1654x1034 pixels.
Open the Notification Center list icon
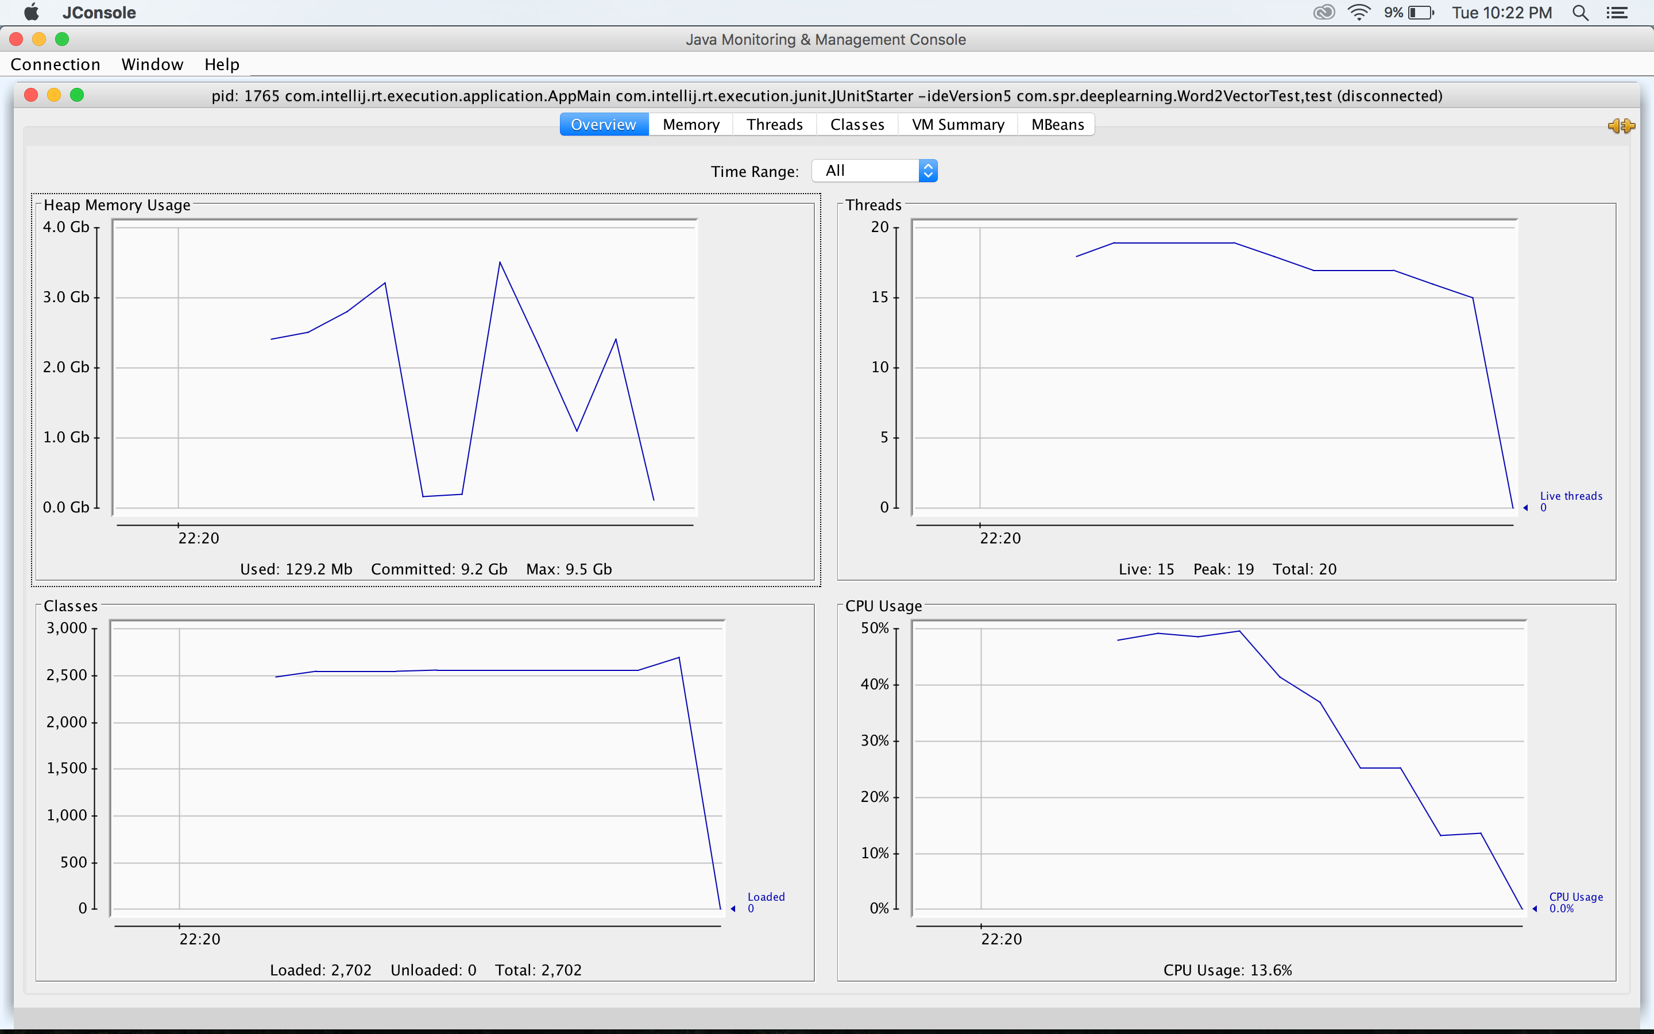point(1617,12)
